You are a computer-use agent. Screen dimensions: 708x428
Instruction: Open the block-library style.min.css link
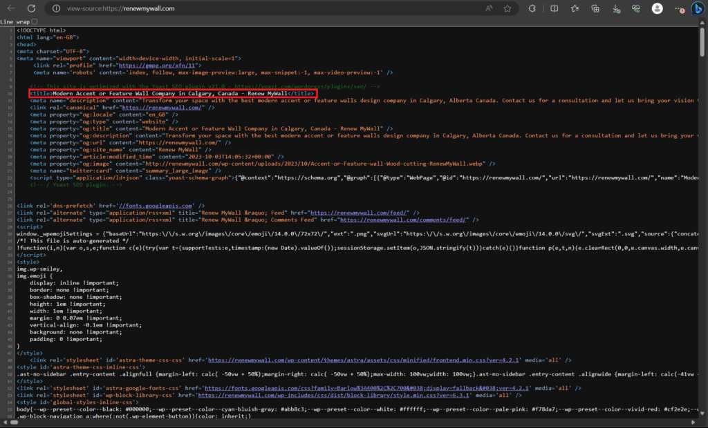[x=334, y=395]
